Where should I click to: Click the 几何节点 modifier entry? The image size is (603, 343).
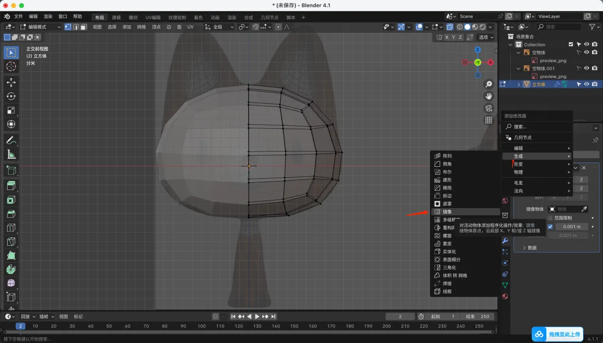pyautogui.click(x=523, y=137)
